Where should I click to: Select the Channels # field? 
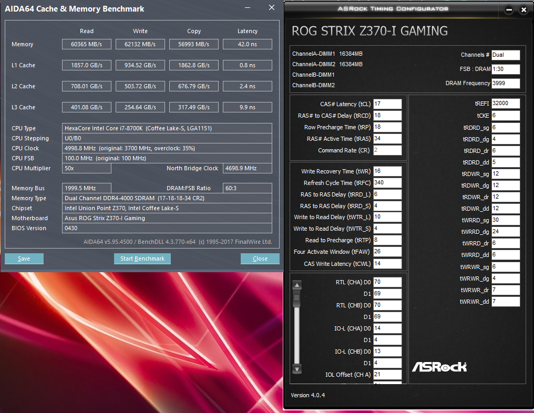[506, 55]
